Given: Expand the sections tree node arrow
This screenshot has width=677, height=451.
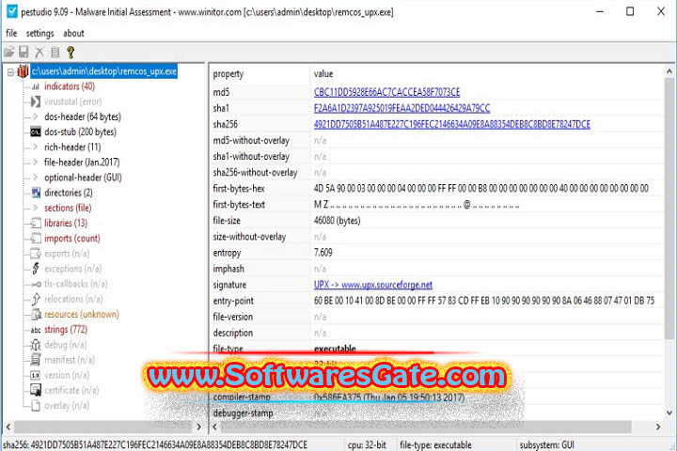Looking at the screenshot, I should click(36, 208).
